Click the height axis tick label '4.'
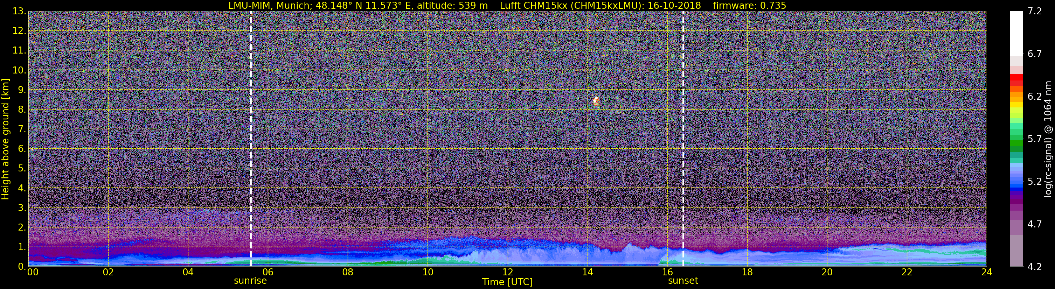Screen dimensions: 1055x289 point(22,188)
